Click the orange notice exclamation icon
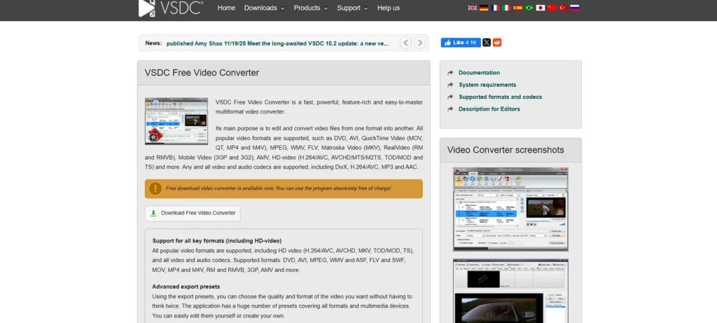 click(155, 188)
